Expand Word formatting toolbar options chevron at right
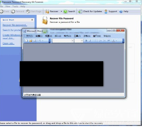Screen dimensions: 142x127 [123, 41]
